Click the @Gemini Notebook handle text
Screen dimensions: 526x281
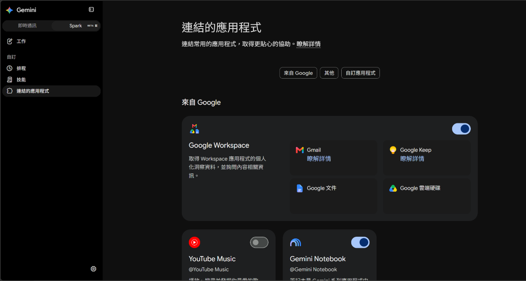tap(313, 269)
